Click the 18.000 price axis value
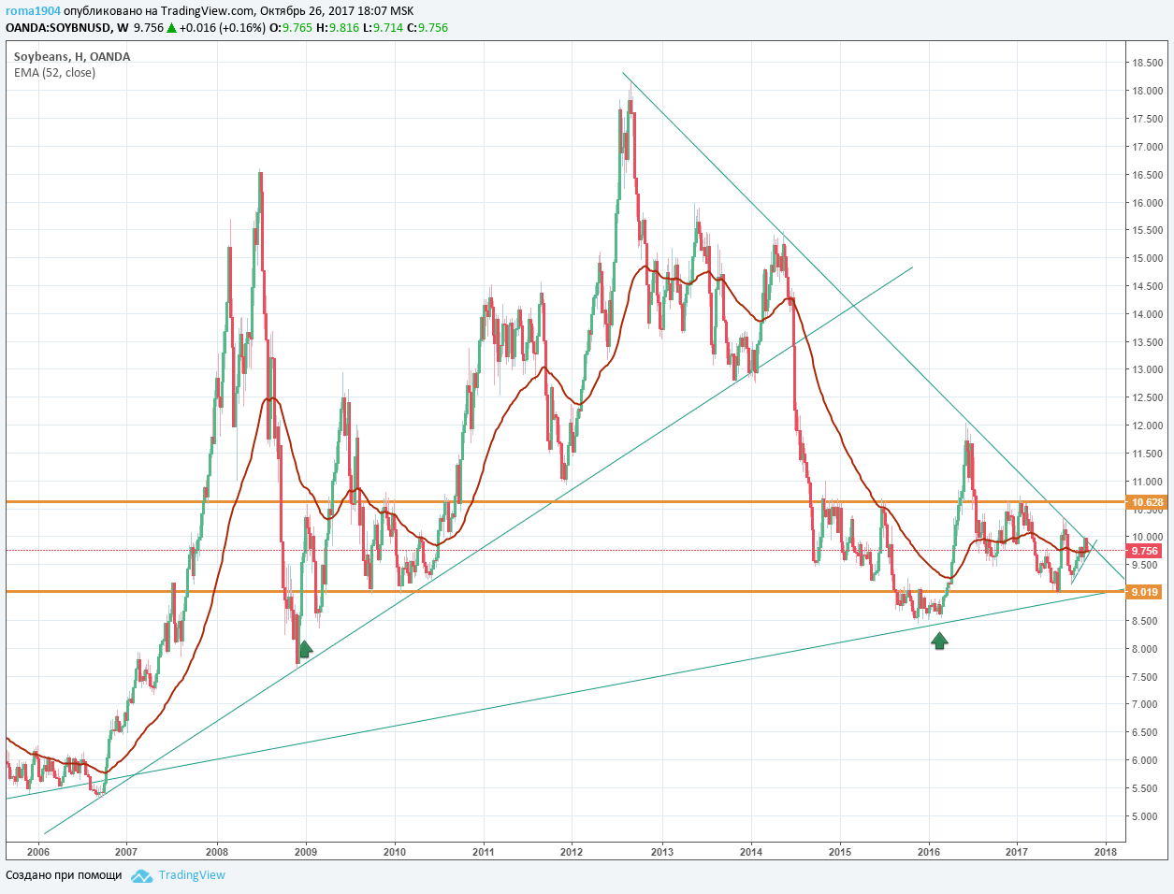 (1148, 91)
